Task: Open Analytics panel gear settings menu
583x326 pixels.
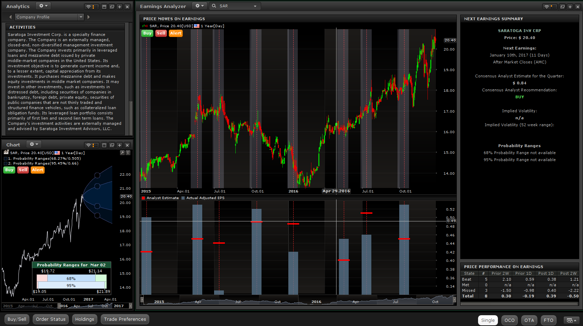Action: 43,6
